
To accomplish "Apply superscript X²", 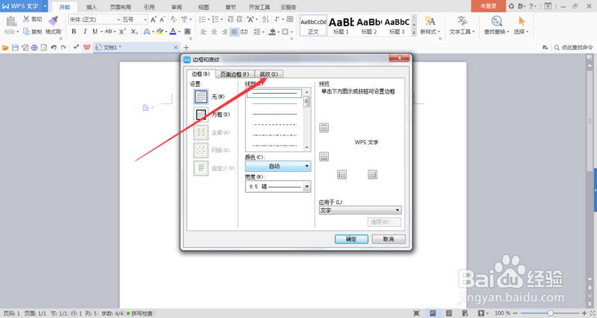I will (x=122, y=32).
